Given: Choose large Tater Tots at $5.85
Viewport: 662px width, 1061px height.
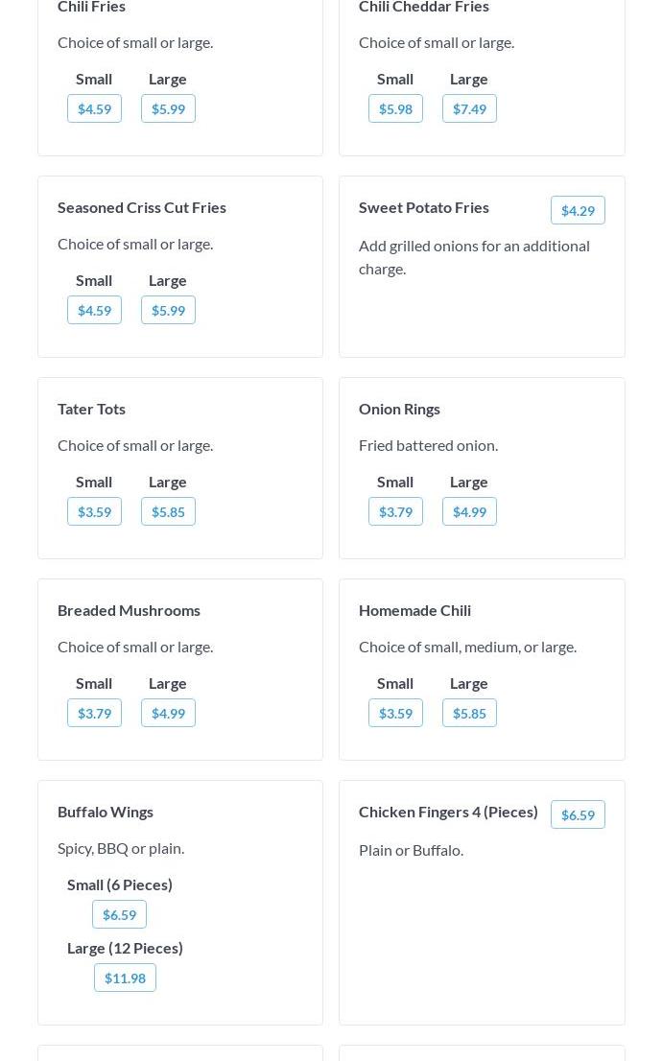Looking at the screenshot, I should click(168, 511).
